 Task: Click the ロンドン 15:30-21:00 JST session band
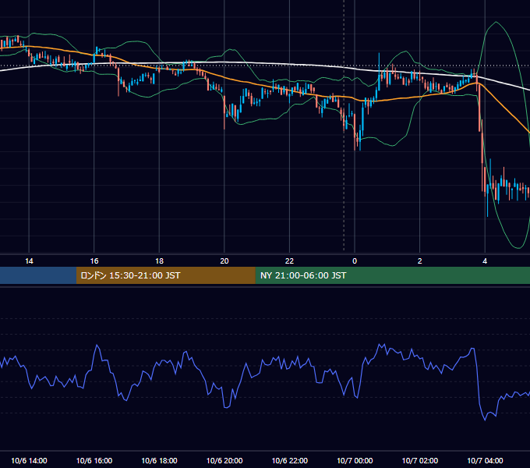[x=165, y=275]
